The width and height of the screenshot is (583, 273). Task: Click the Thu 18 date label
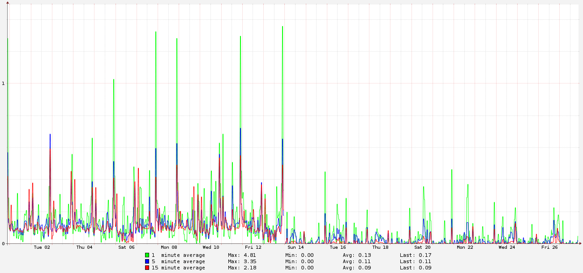380,247
